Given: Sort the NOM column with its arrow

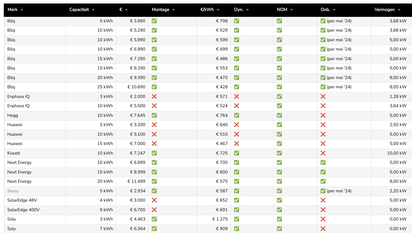Looking at the screenshot, I should coord(291,10).
